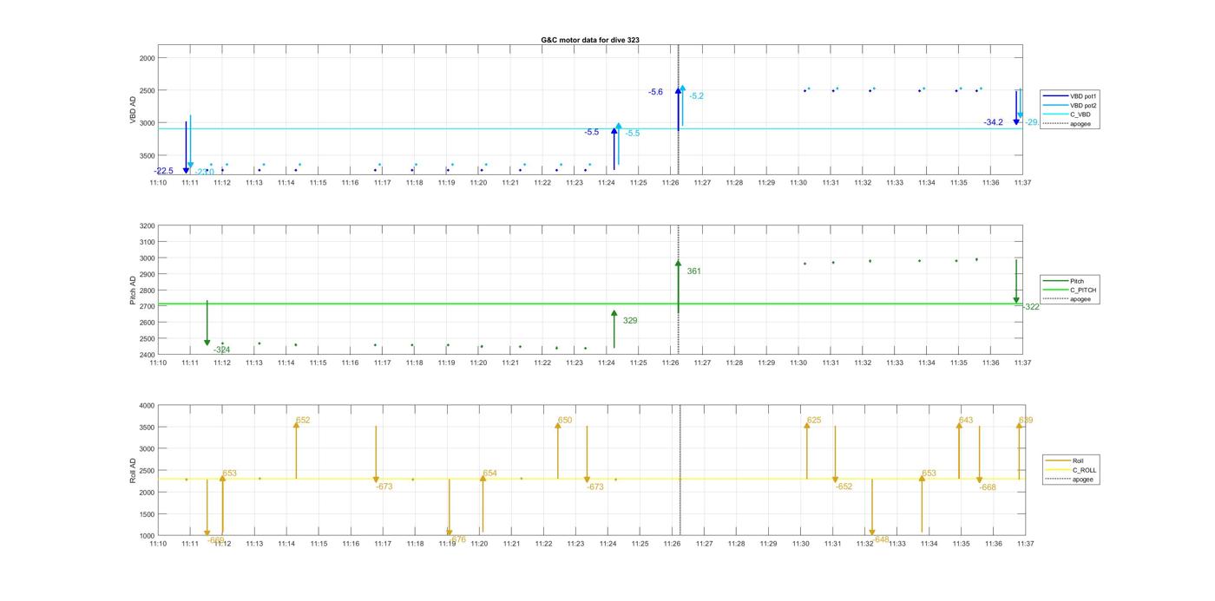Click the '654' roll data label
This screenshot has height=601, width=1215.
490,473
